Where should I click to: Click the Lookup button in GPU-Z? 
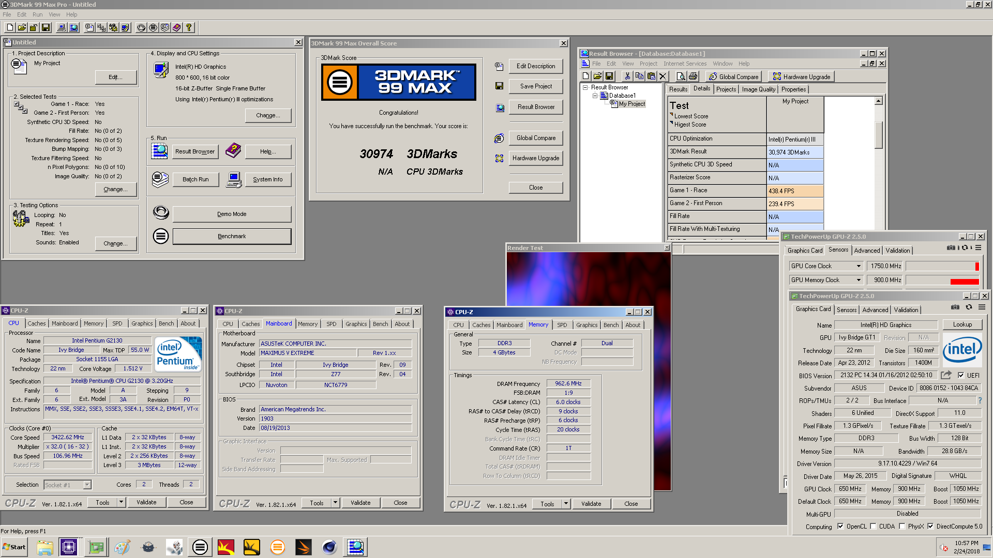[x=962, y=324]
